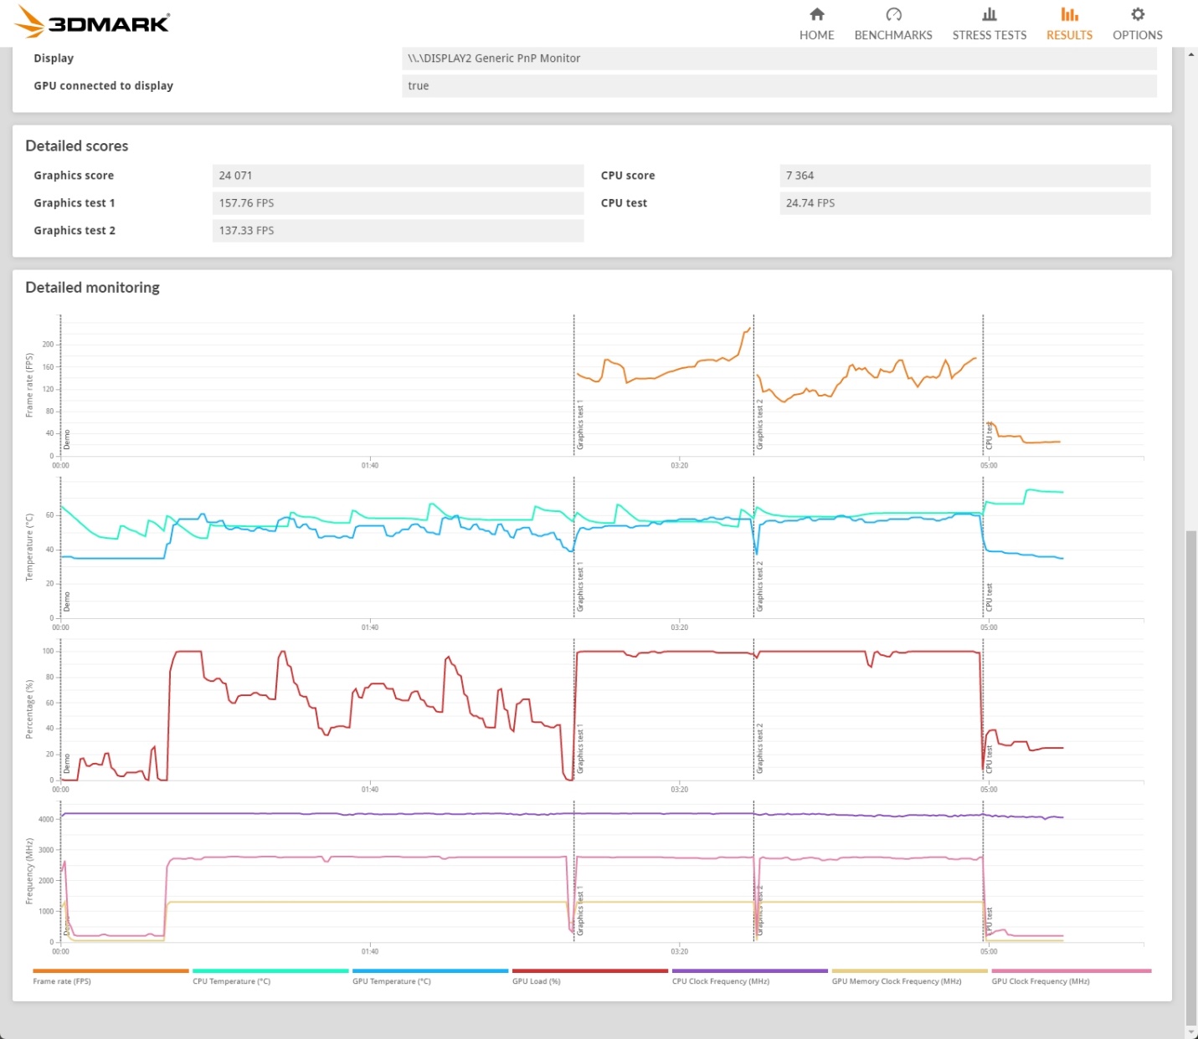Screen dimensions: 1198x1039
Task: Click the CPU score value field
Action: [x=964, y=176]
